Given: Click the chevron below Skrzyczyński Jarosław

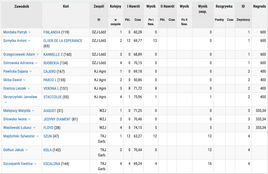Looking at the screenshot, I should 6,102.
